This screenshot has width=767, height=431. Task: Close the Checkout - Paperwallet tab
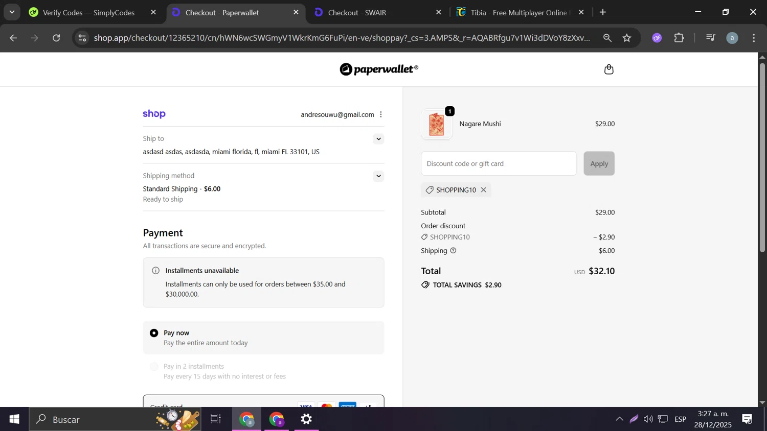pos(296,12)
